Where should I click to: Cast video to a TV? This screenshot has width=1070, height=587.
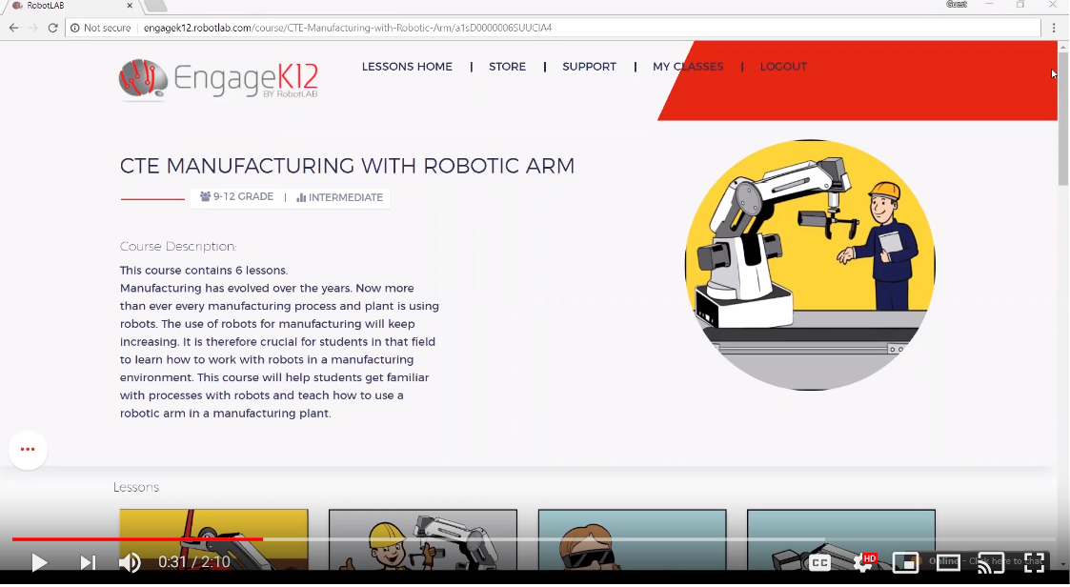point(991,563)
